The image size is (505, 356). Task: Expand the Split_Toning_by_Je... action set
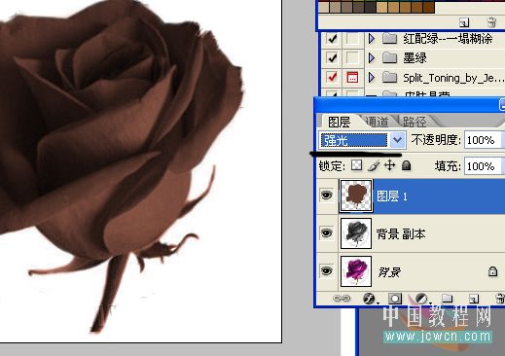pos(372,78)
